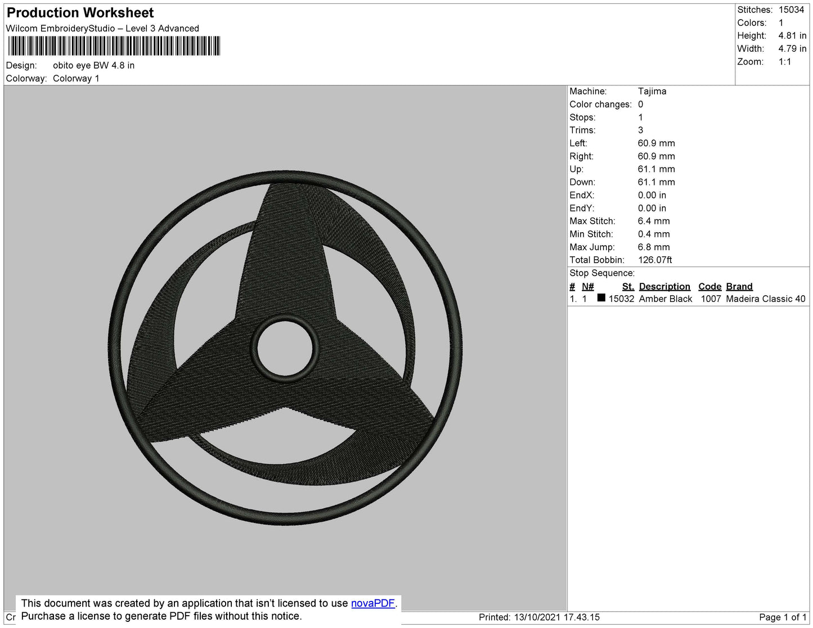Image resolution: width=813 pixels, height=628 pixels.
Task: Select 'Wilcom EmbroideryStudio – Level 3 Advanced' text
Action: (x=102, y=28)
